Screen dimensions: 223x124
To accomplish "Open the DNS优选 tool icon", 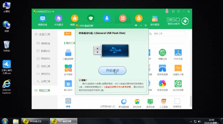I will (x=178, y=54).
